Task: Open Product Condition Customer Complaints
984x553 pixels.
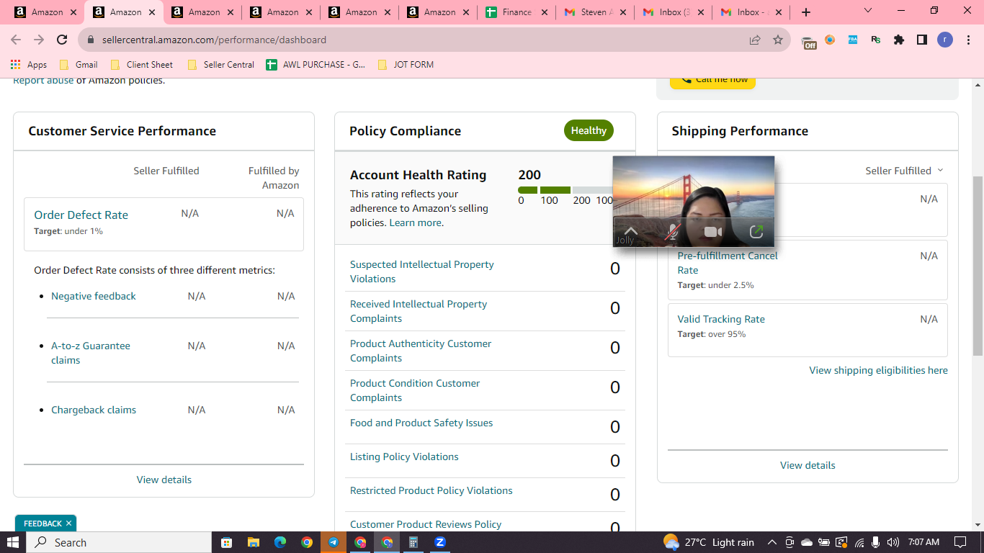Action: click(x=415, y=390)
